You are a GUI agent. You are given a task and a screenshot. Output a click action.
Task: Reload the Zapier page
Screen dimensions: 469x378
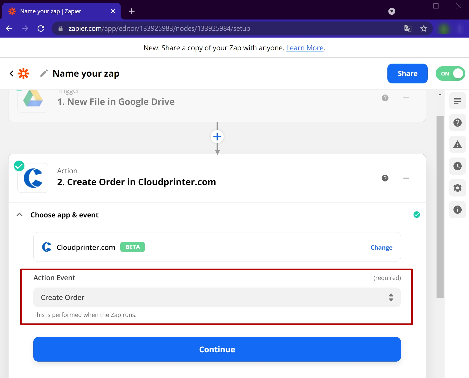(41, 28)
